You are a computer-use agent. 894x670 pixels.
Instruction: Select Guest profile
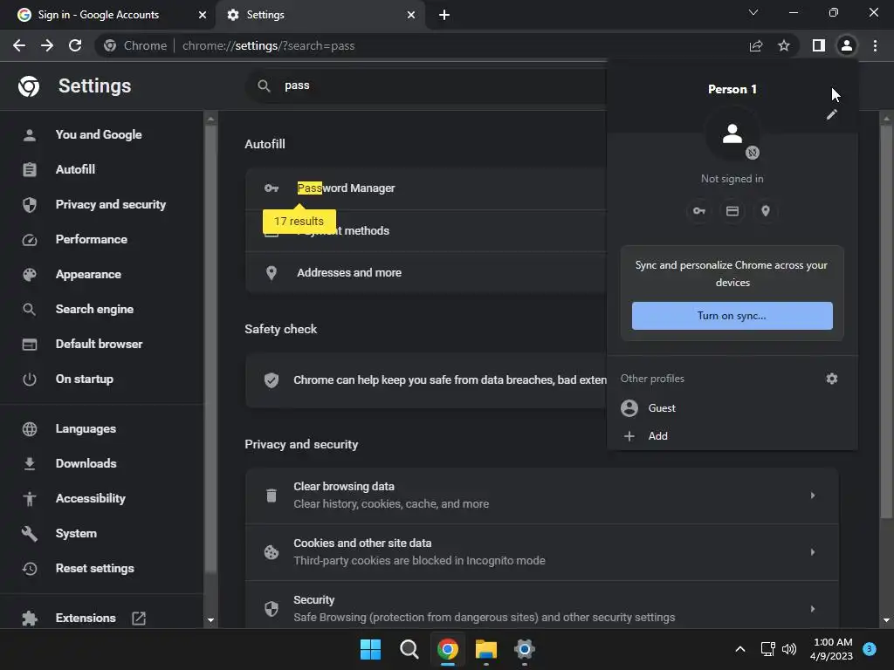tap(732, 408)
